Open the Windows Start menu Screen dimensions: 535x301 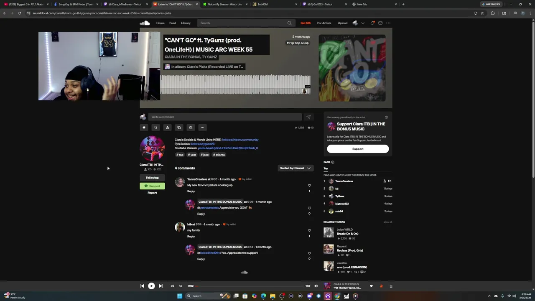pyautogui.click(x=180, y=296)
